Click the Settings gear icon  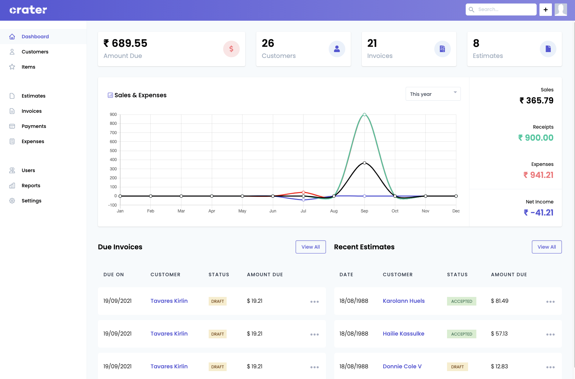[x=12, y=201]
